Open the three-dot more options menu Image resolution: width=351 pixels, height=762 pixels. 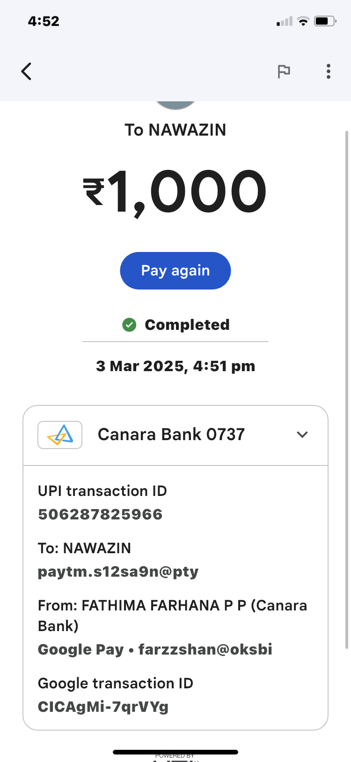(329, 71)
